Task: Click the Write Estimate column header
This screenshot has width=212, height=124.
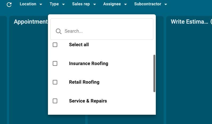Action: pyautogui.click(x=189, y=22)
